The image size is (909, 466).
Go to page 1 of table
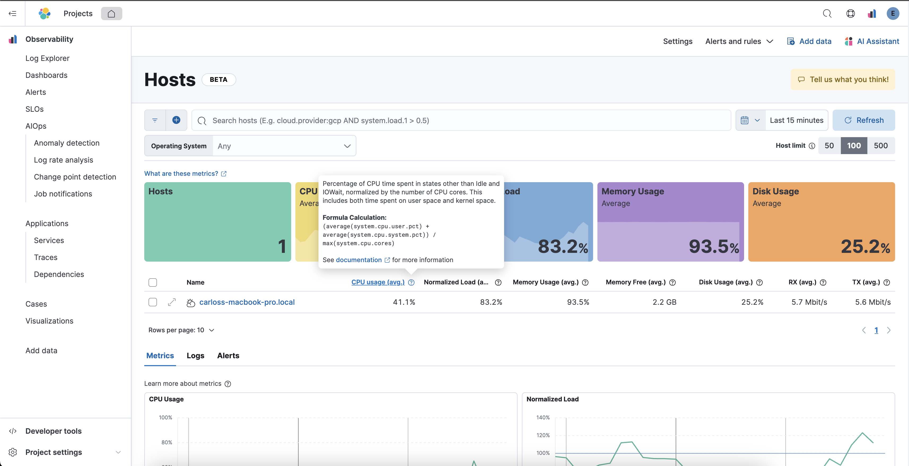coord(876,330)
